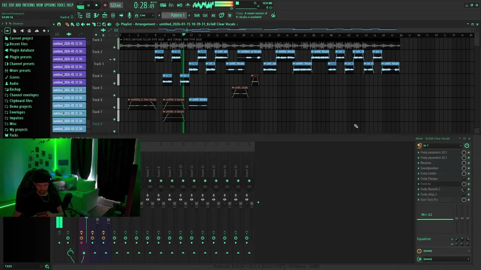
Task: Mute Track 1 via its green dot
Action: coord(114,47)
